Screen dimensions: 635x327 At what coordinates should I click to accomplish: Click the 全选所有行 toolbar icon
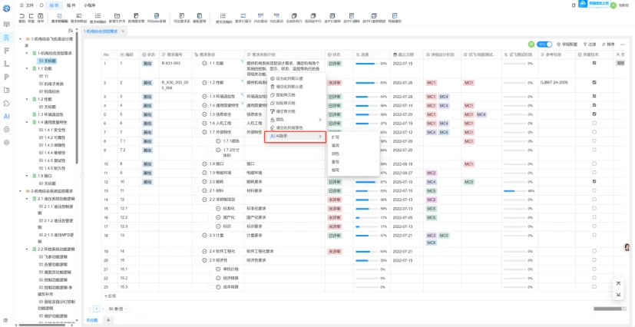coord(294,16)
